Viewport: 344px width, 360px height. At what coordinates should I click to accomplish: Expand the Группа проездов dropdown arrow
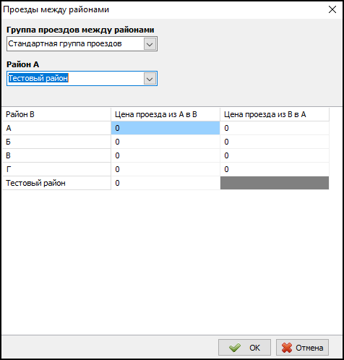150,44
